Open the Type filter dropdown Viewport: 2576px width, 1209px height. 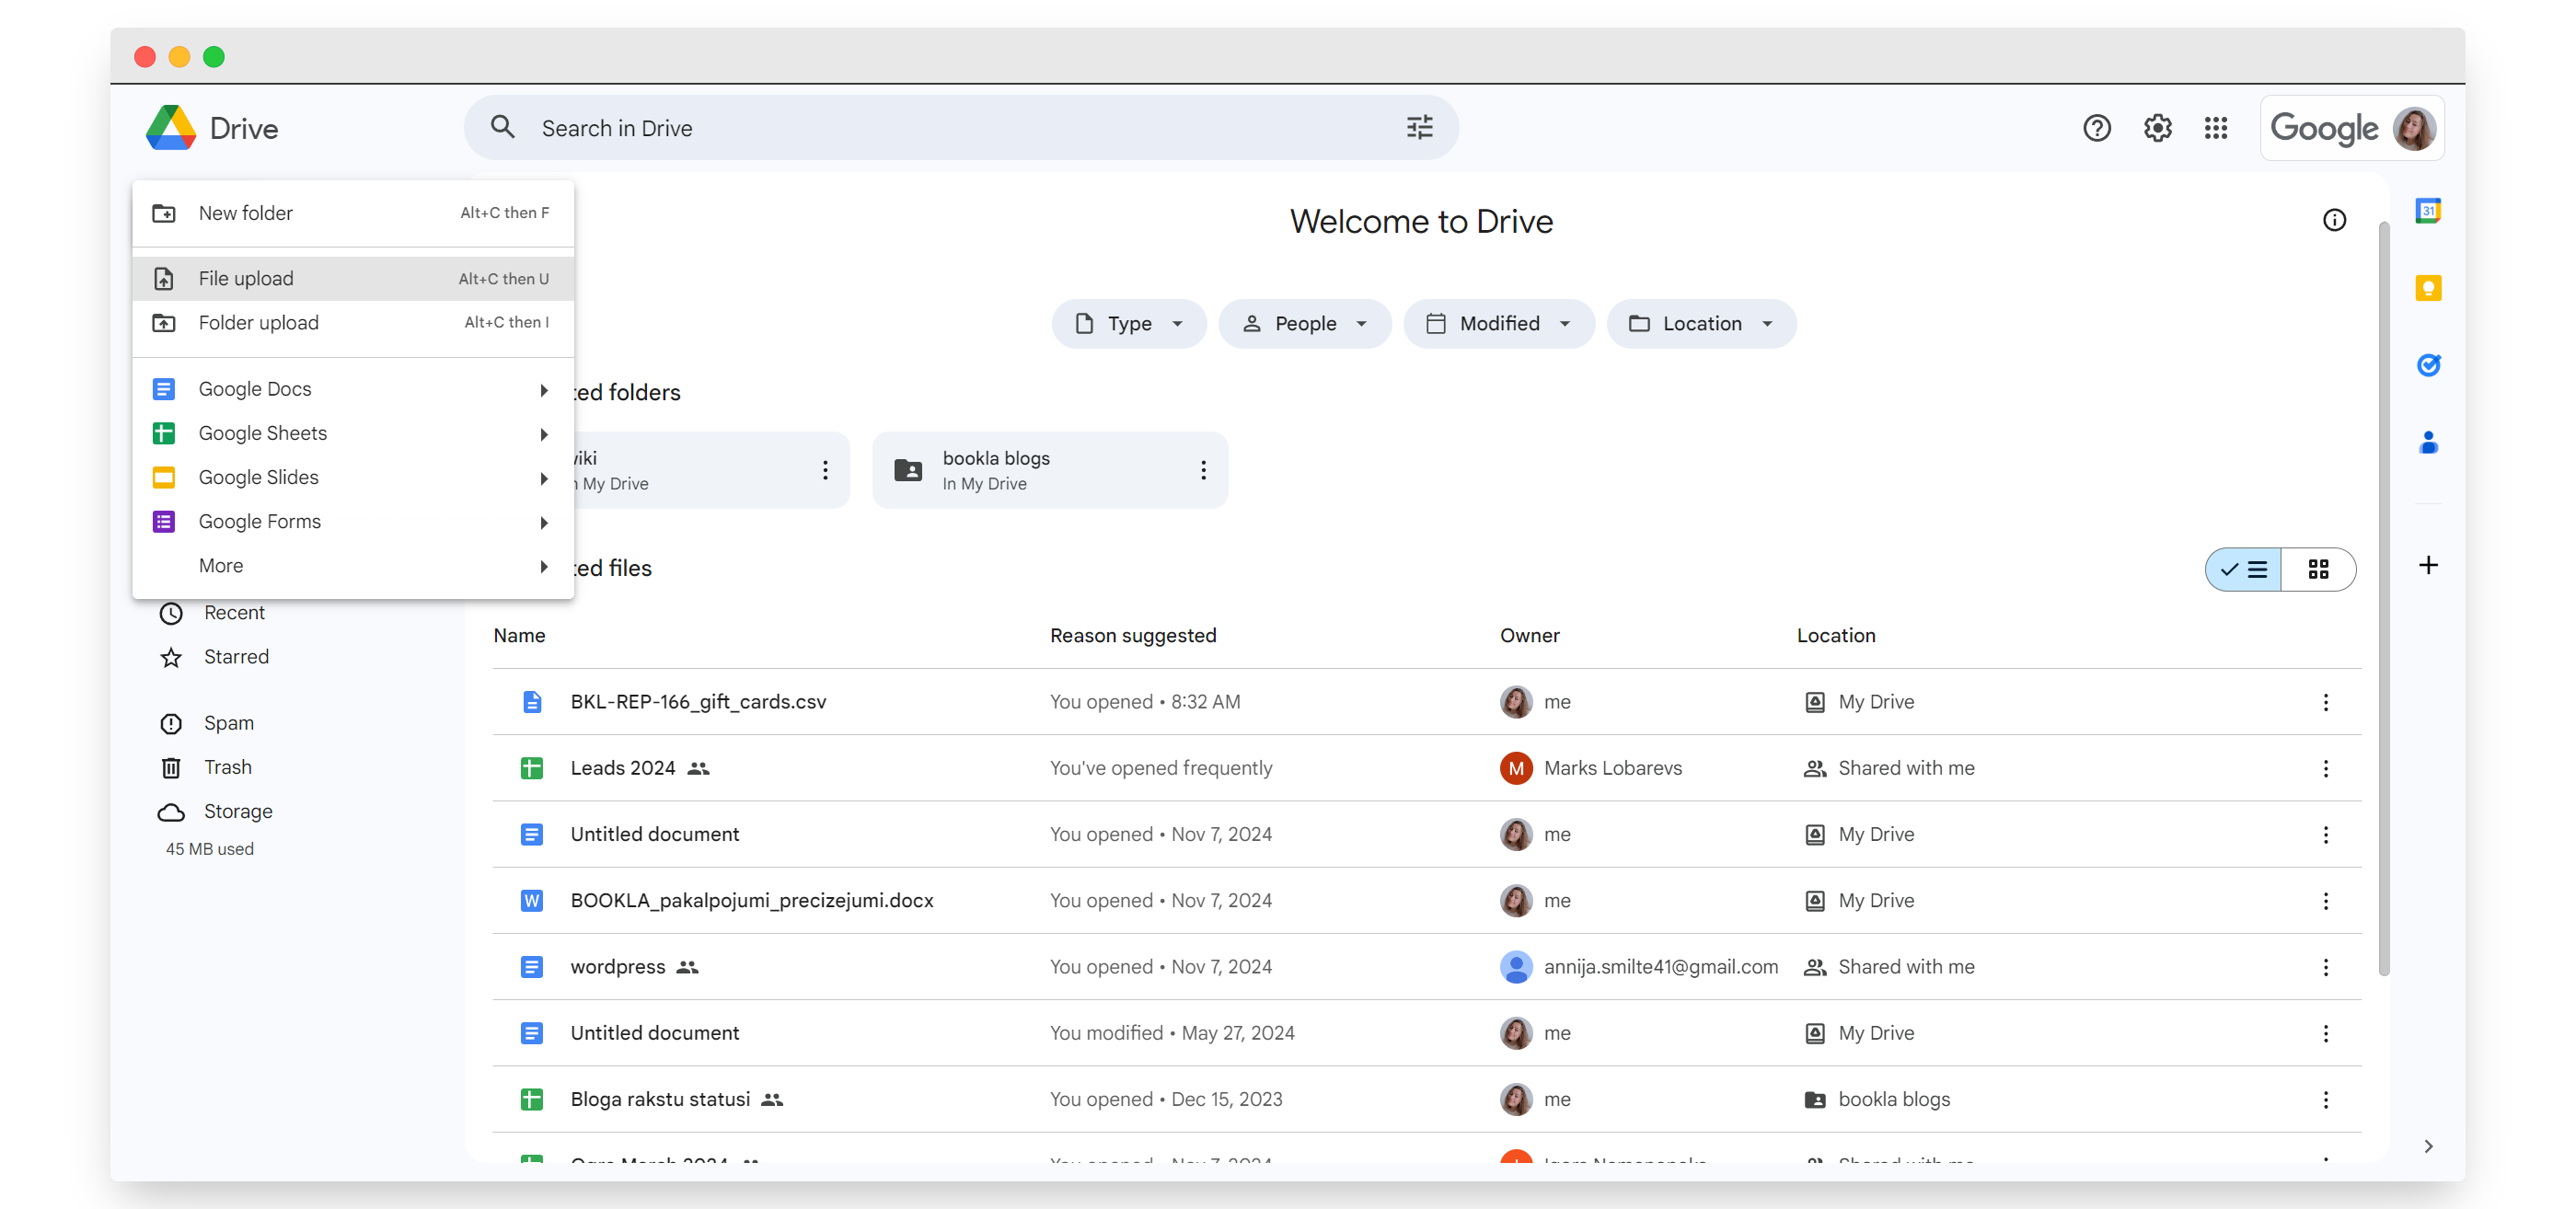coord(1128,324)
